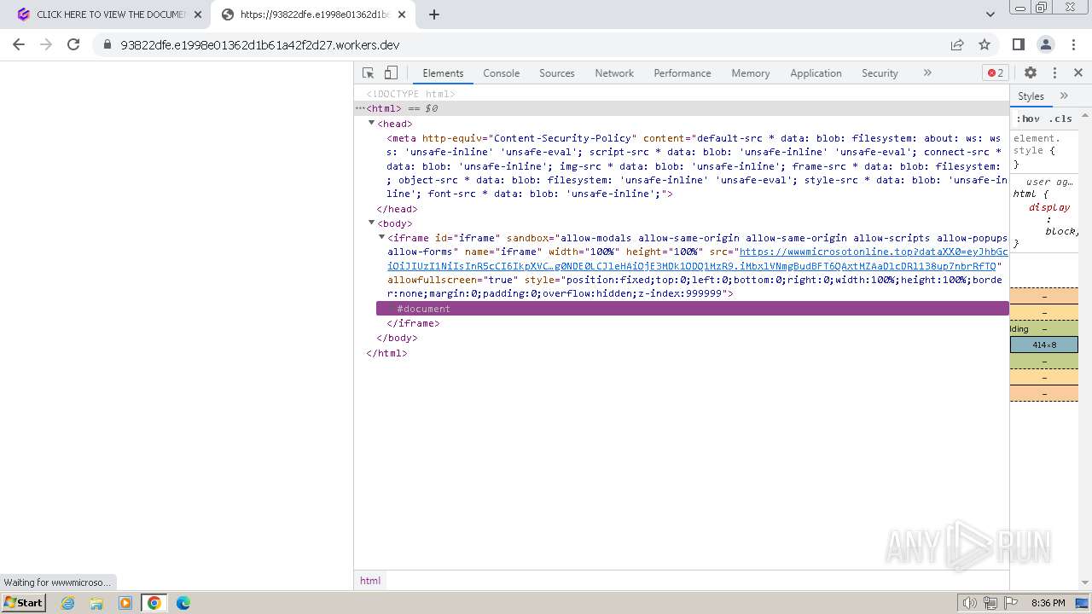Open the Security tab

pos(880,73)
